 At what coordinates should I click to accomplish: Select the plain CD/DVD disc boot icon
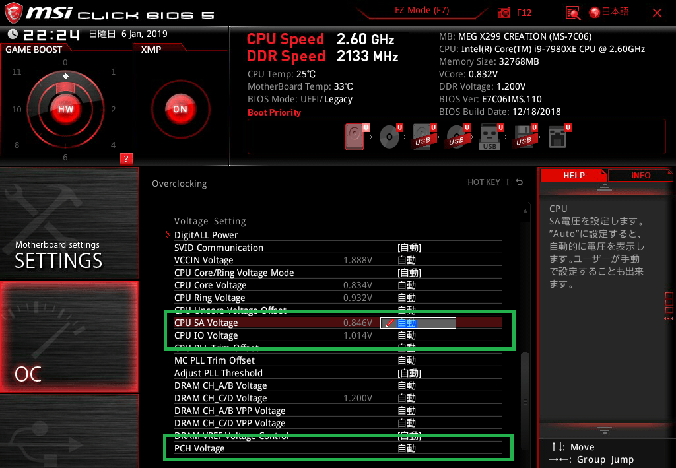pyautogui.click(x=389, y=137)
